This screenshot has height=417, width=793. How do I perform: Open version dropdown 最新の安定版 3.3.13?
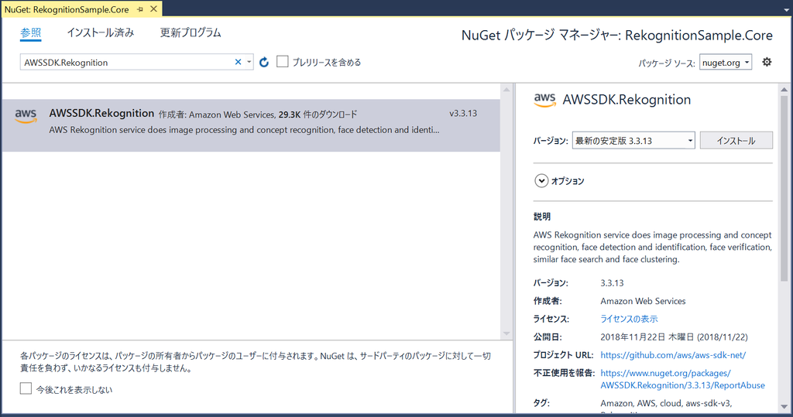coord(633,141)
